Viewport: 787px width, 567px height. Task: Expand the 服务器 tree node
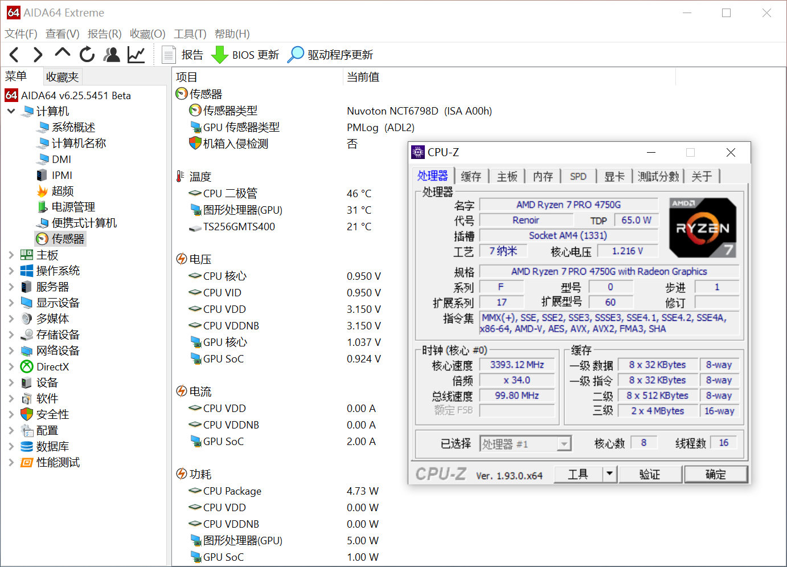point(11,287)
